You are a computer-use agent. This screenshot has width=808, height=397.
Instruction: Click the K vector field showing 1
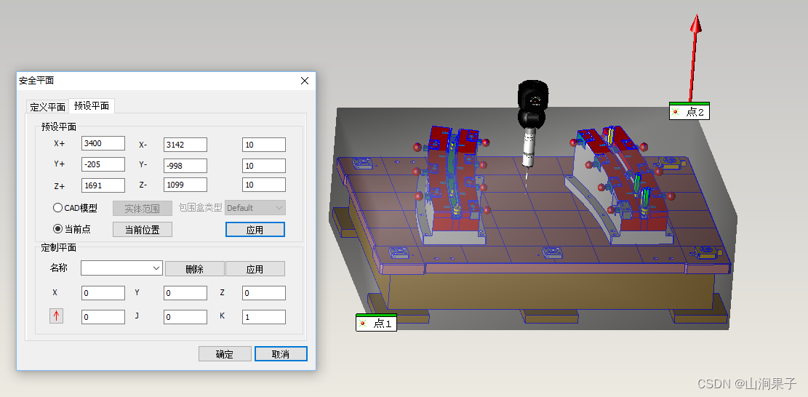tap(264, 317)
